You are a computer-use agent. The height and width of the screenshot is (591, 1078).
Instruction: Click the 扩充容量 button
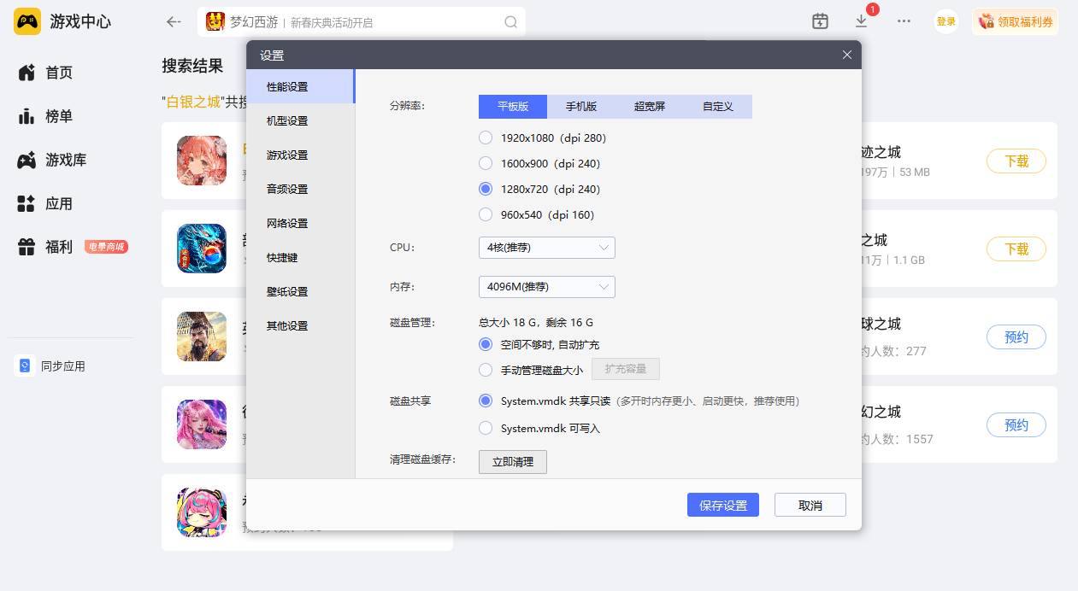click(626, 369)
